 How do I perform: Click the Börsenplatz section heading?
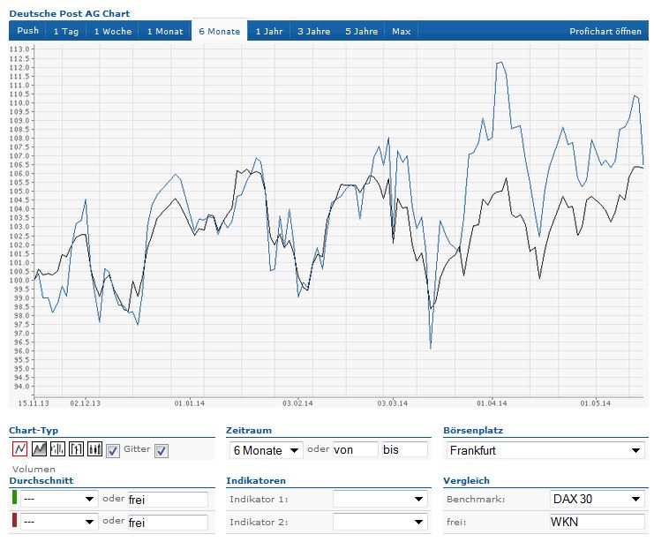(x=473, y=430)
